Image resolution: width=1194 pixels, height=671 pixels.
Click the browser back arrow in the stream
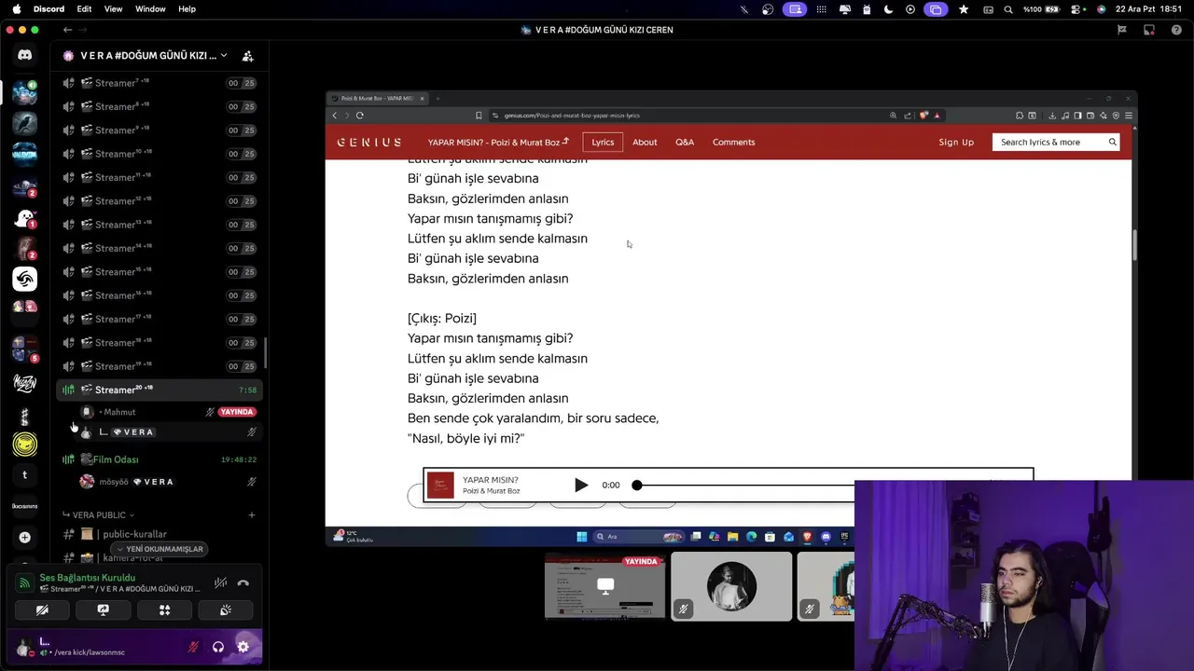(x=335, y=116)
